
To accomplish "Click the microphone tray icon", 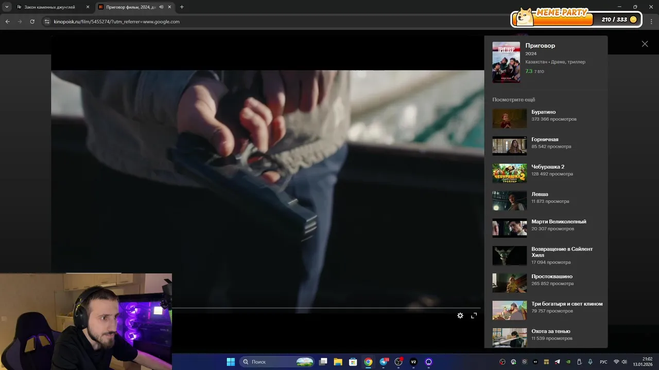I will pos(590,362).
